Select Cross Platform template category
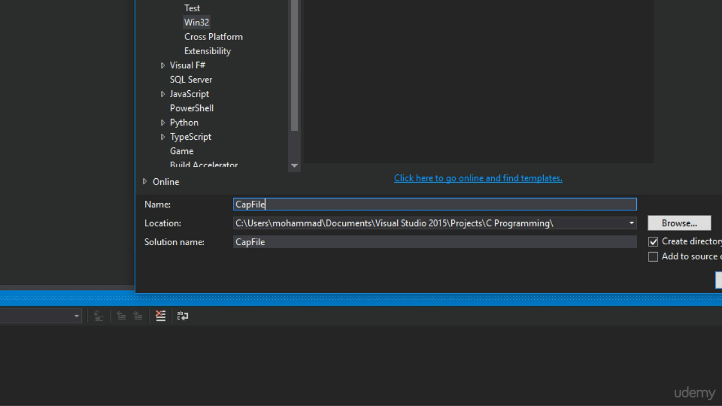The width and height of the screenshot is (722, 406). pyautogui.click(x=213, y=37)
